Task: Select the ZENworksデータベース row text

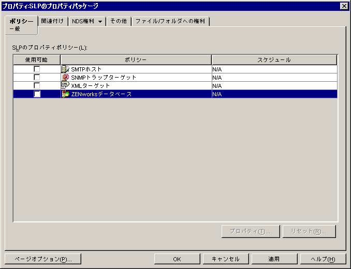Action: 101,94
